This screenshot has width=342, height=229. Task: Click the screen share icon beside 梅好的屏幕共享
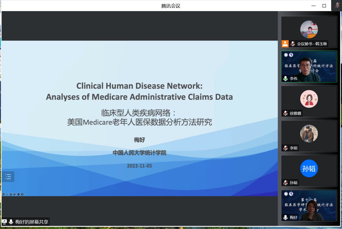5,222
